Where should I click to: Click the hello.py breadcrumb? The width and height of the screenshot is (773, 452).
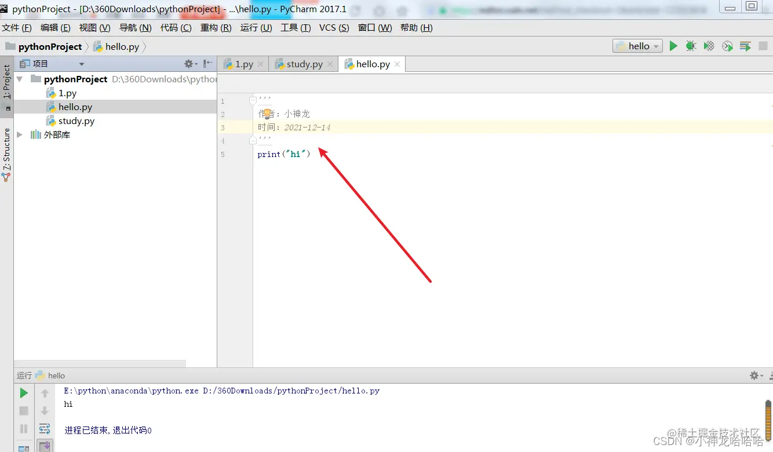click(116, 47)
